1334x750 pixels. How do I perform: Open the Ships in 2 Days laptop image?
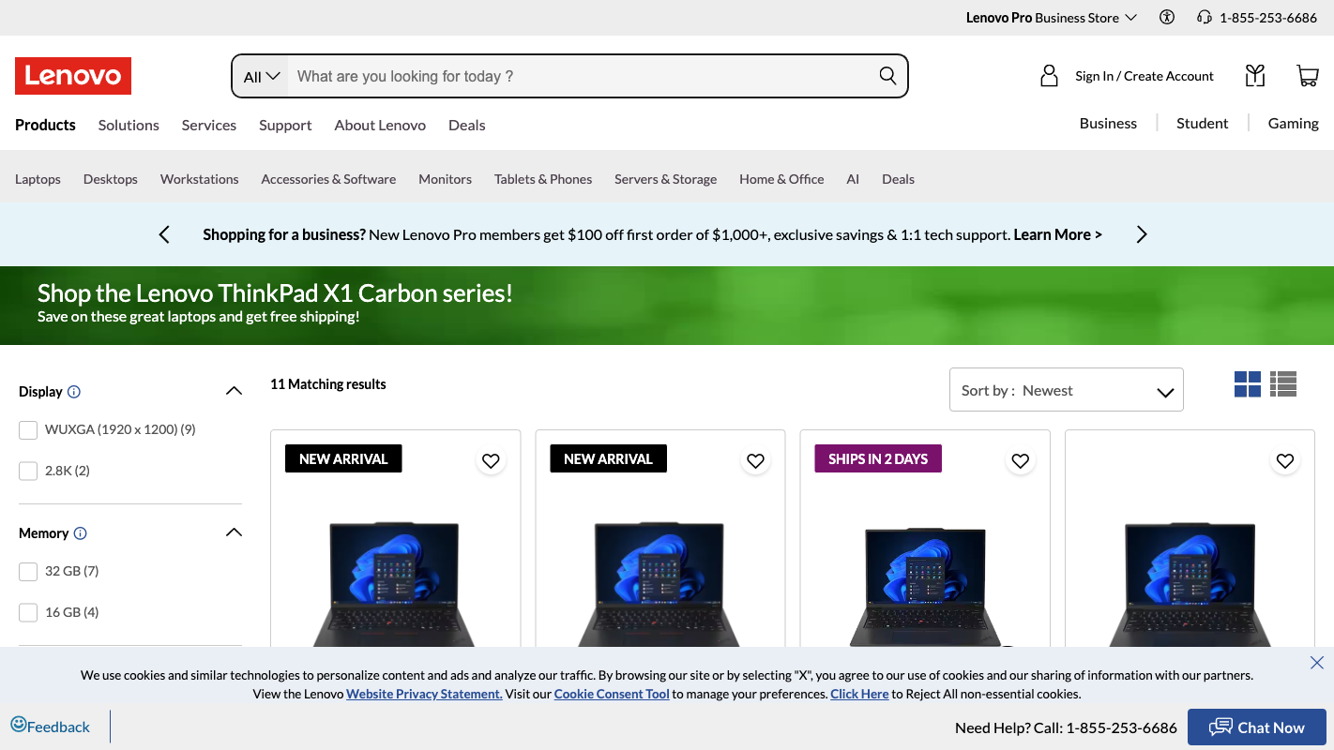pyautogui.click(x=925, y=586)
